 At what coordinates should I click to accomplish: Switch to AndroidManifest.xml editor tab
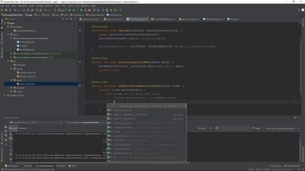pyautogui.click(x=163, y=19)
